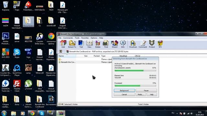The image size is (207, 116).
Task: Sort by the Type column header
Action: 103,56
